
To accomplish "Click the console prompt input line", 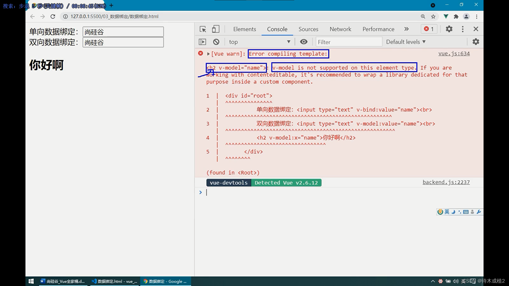I will tap(342, 193).
